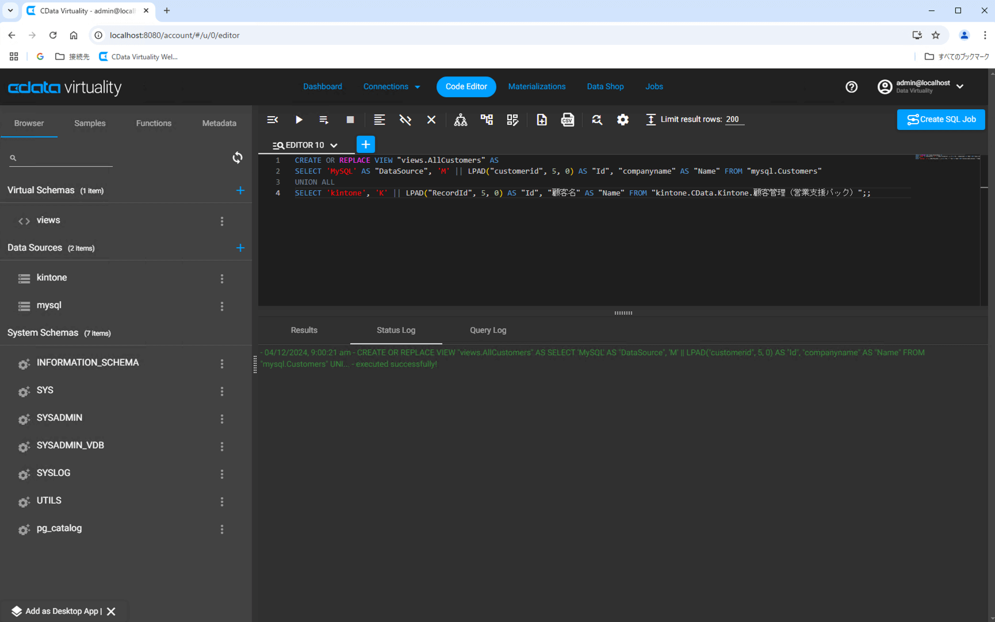Image resolution: width=995 pixels, height=622 pixels.
Task: Click the grid edit toolbar icon
Action: [x=512, y=120]
